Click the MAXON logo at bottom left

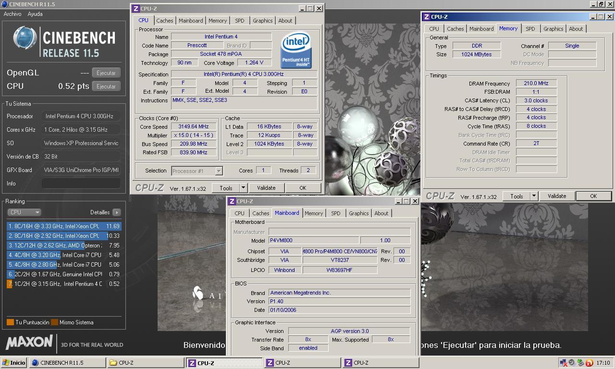click(29, 343)
